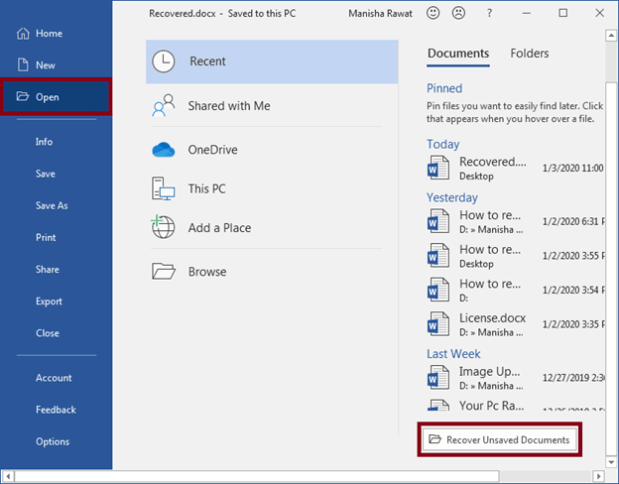Click horizontal scrollbar right arrow
The width and height of the screenshot is (619, 484).
(x=598, y=476)
